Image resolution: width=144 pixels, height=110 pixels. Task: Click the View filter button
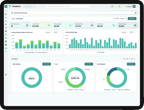coord(132,18)
